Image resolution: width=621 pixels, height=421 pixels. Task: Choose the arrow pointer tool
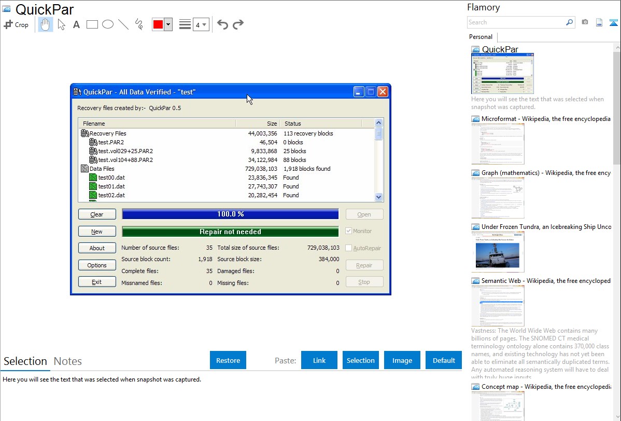pyautogui.click(x=61, y=24)
